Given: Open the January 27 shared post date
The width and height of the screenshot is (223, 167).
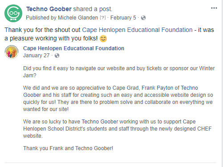Looking at the screenshot, I should 36,56.
